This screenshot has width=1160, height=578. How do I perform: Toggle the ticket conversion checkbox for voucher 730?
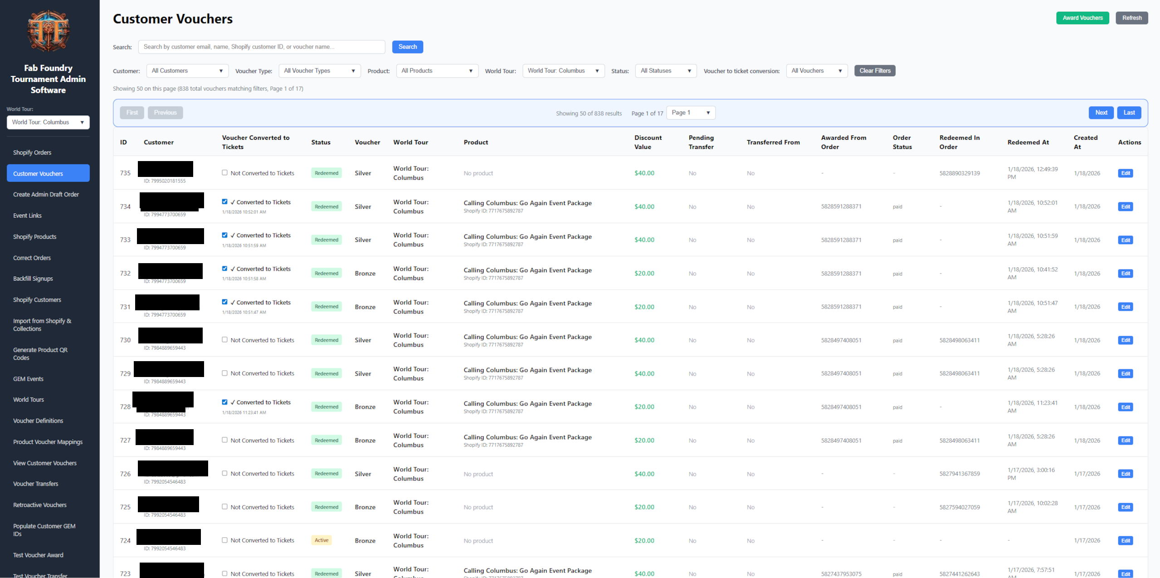point(224,339)
